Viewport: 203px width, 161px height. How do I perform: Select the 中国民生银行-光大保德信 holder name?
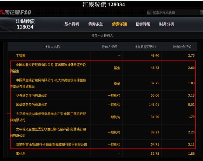pos(48,83)
